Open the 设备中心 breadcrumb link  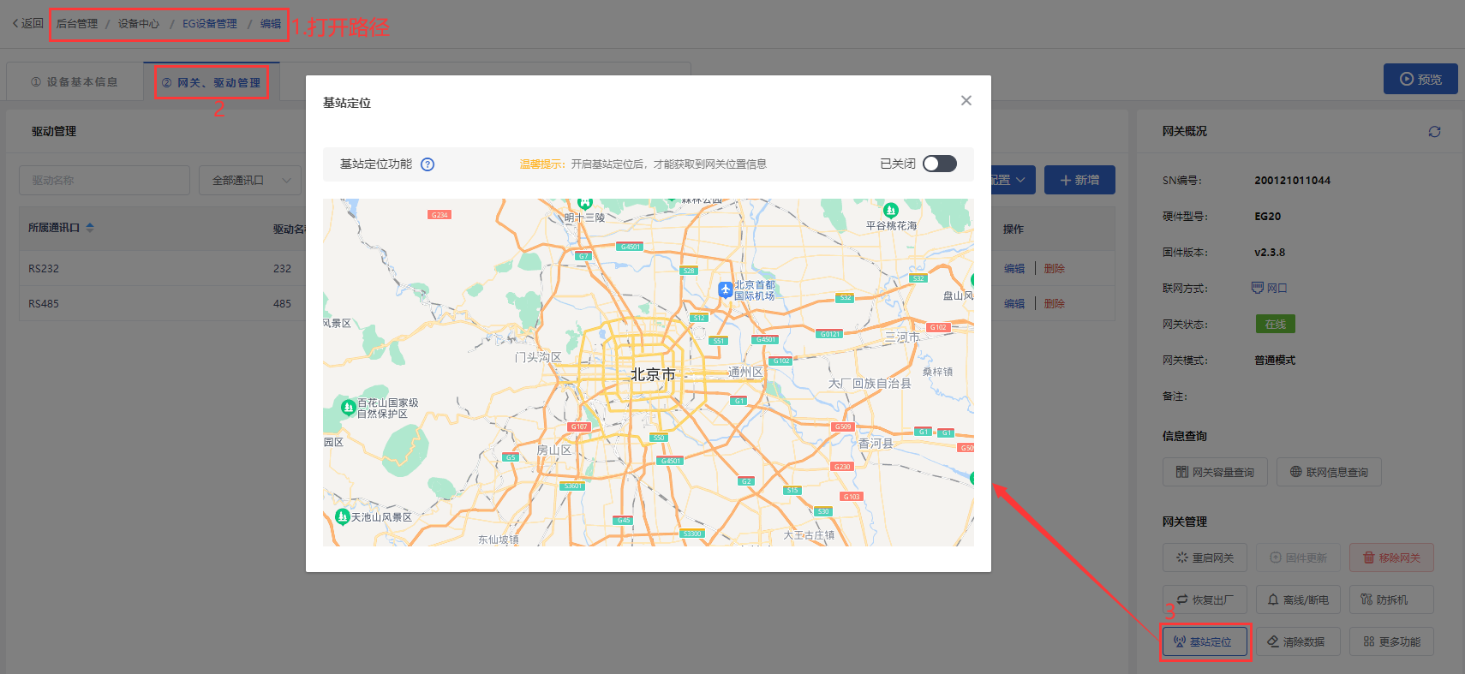pos(139,24)
